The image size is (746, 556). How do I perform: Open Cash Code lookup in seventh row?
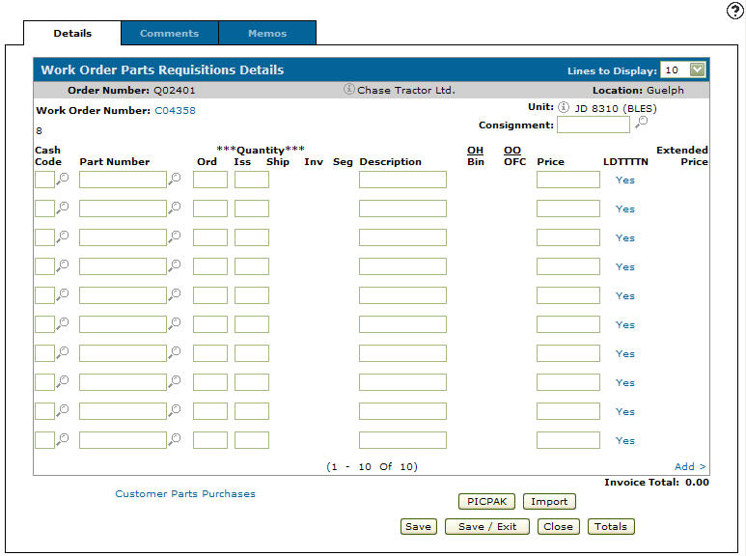pyautogui.click(x=63, y=353)
